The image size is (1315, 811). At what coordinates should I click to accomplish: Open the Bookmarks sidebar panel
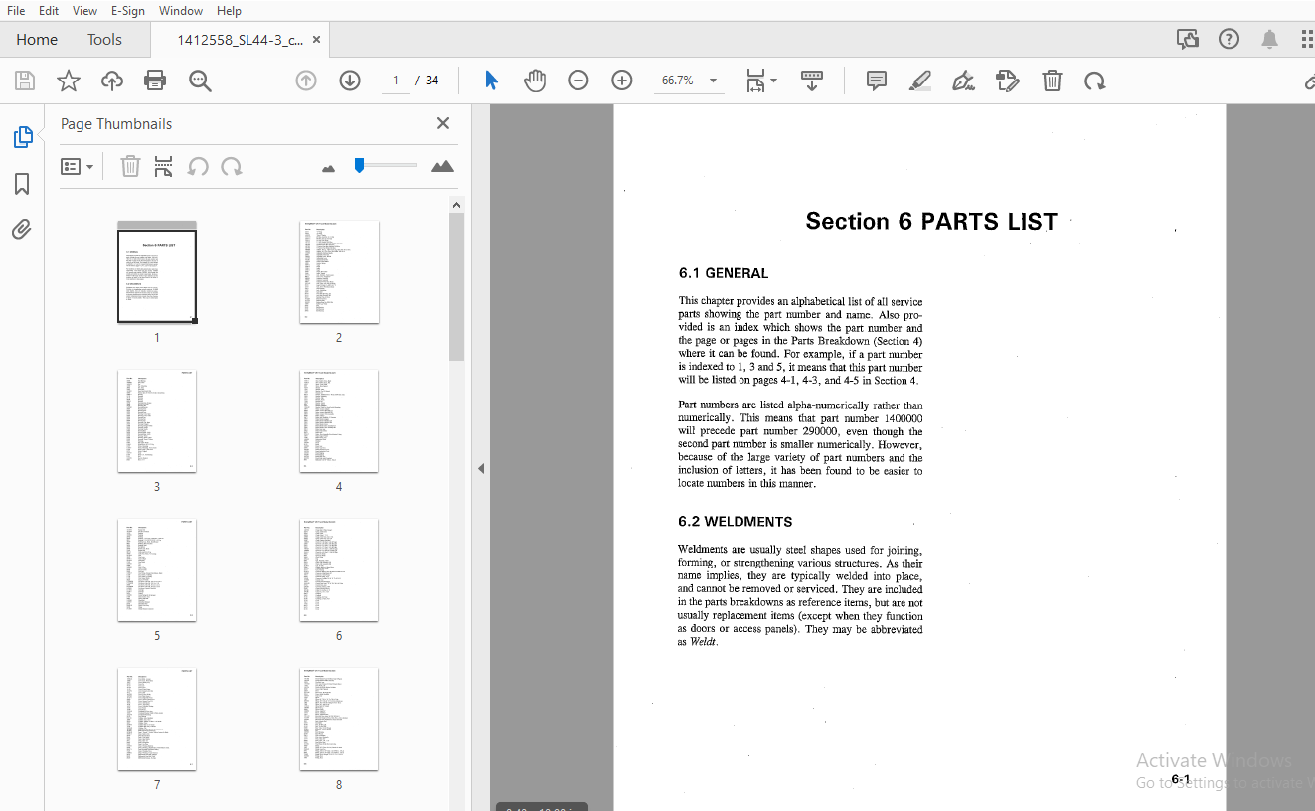pyautogui.click(x=22, y=184)
